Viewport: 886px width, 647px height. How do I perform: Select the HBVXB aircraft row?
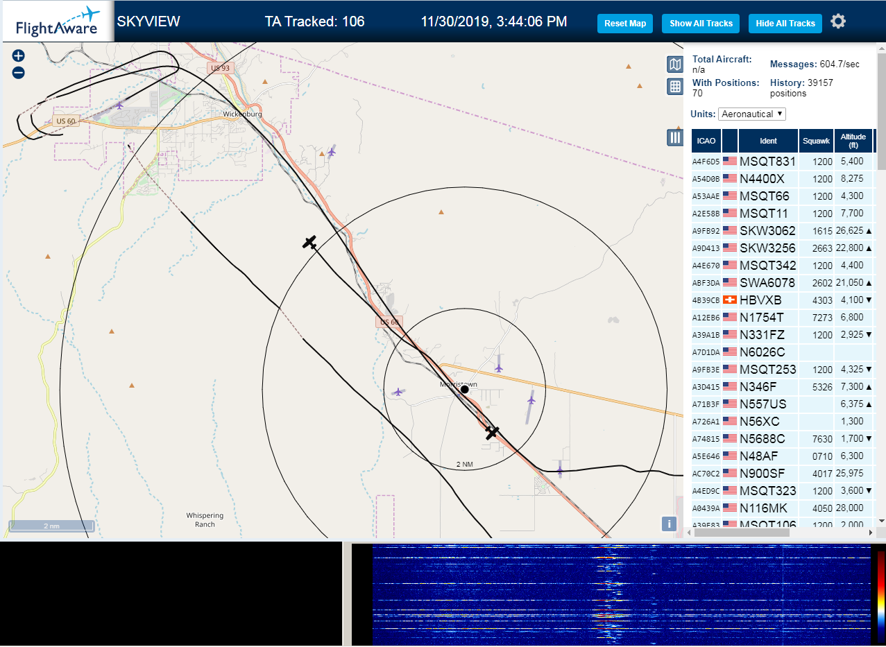coord(783,300)
